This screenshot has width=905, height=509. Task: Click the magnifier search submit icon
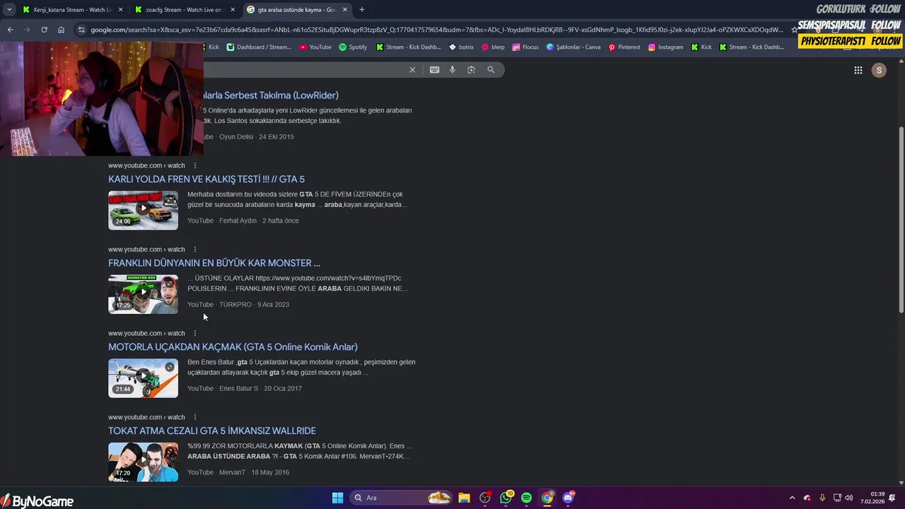[x=491, y=69]
